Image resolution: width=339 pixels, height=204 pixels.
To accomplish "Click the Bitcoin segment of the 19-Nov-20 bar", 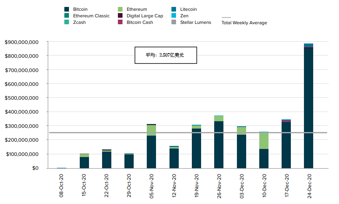I will tap(196, 149).
